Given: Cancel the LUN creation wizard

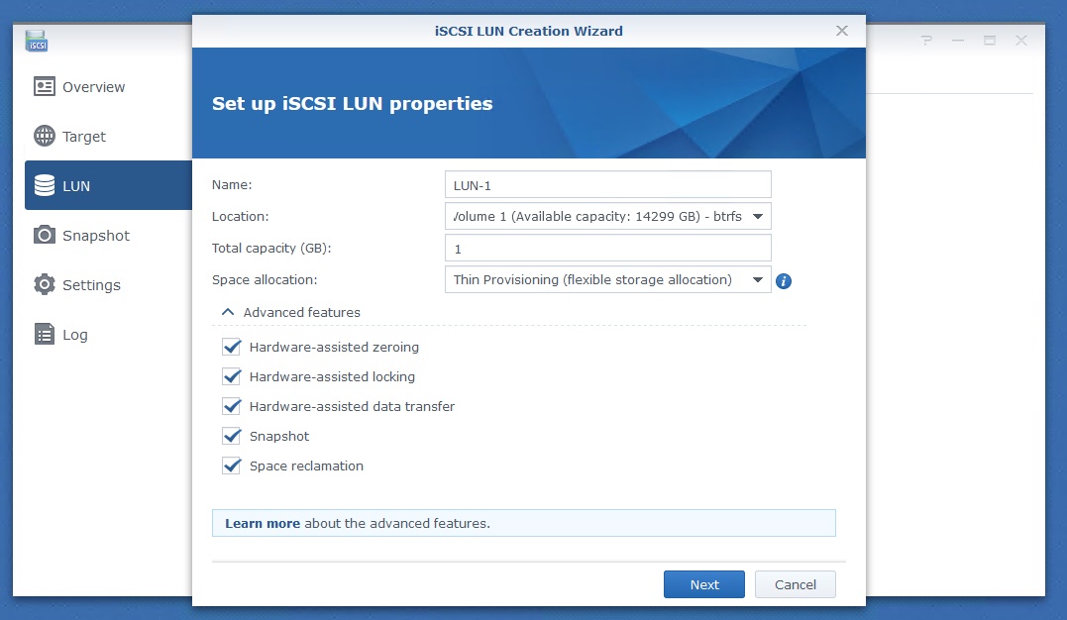Looking at the screenshot, I should (795, 584).
